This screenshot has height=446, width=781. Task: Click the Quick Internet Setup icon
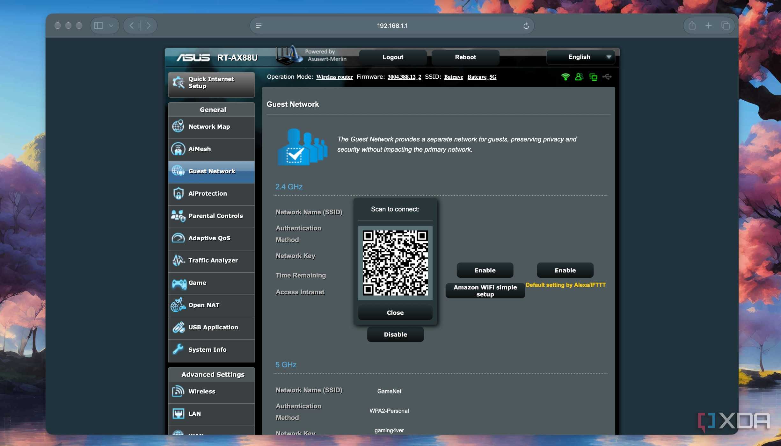tap(179, 83)
